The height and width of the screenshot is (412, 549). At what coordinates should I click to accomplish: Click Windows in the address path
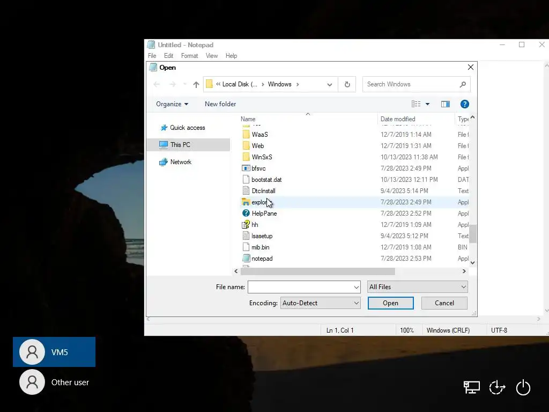click(x=279, y=84)
